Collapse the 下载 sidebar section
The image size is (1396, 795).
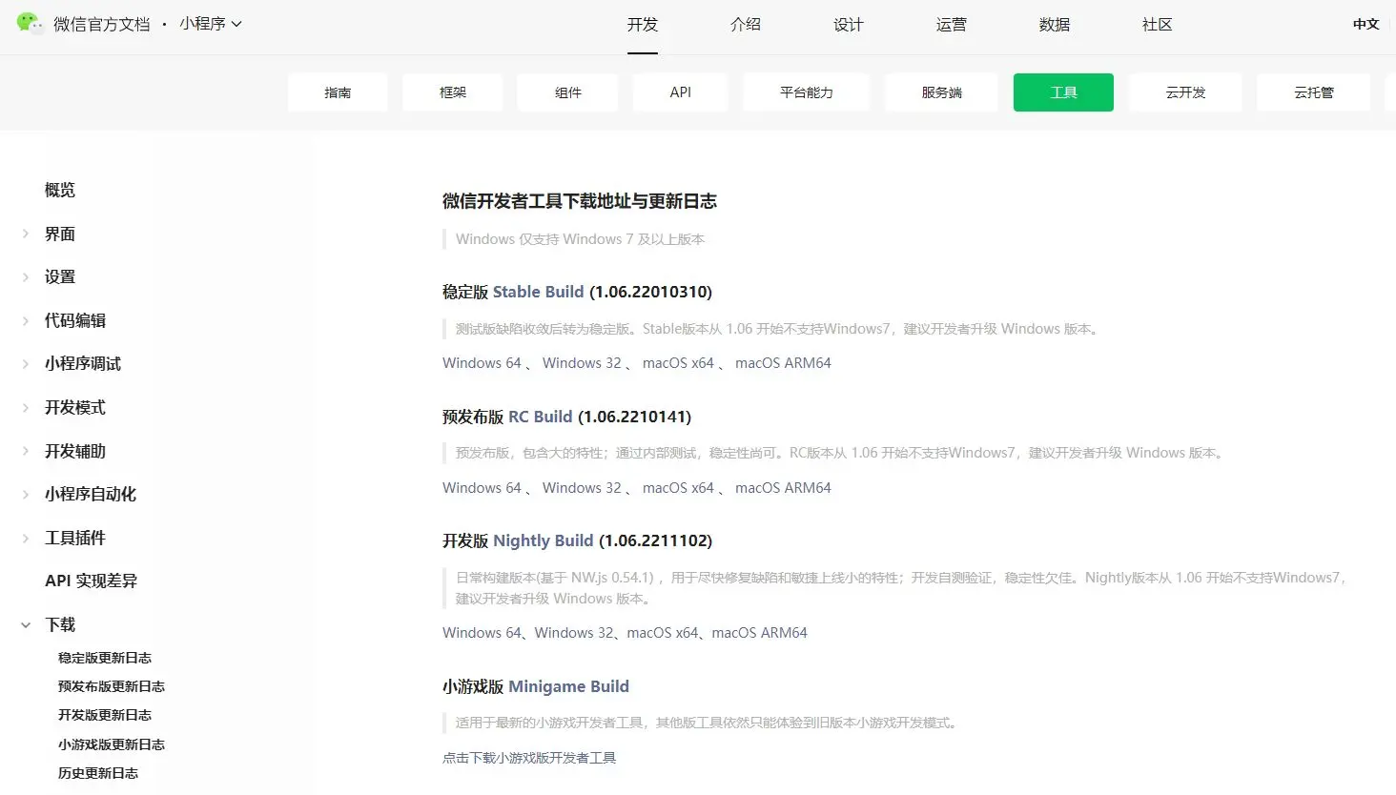pyautogui.click(x=59, y=624)
